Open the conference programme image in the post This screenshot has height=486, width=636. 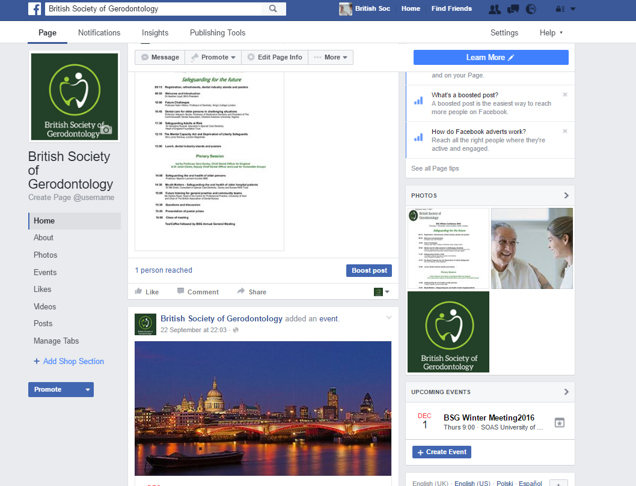[209, 162]
